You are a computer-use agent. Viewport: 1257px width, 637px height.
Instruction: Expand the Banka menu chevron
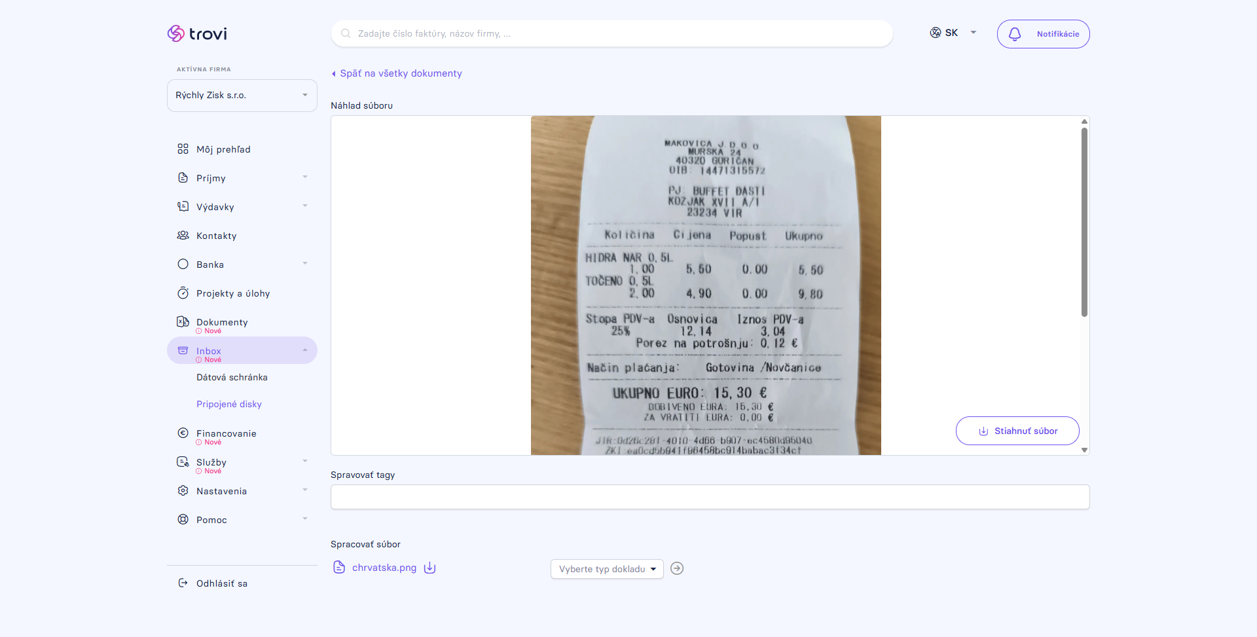[x=305, y=264]
